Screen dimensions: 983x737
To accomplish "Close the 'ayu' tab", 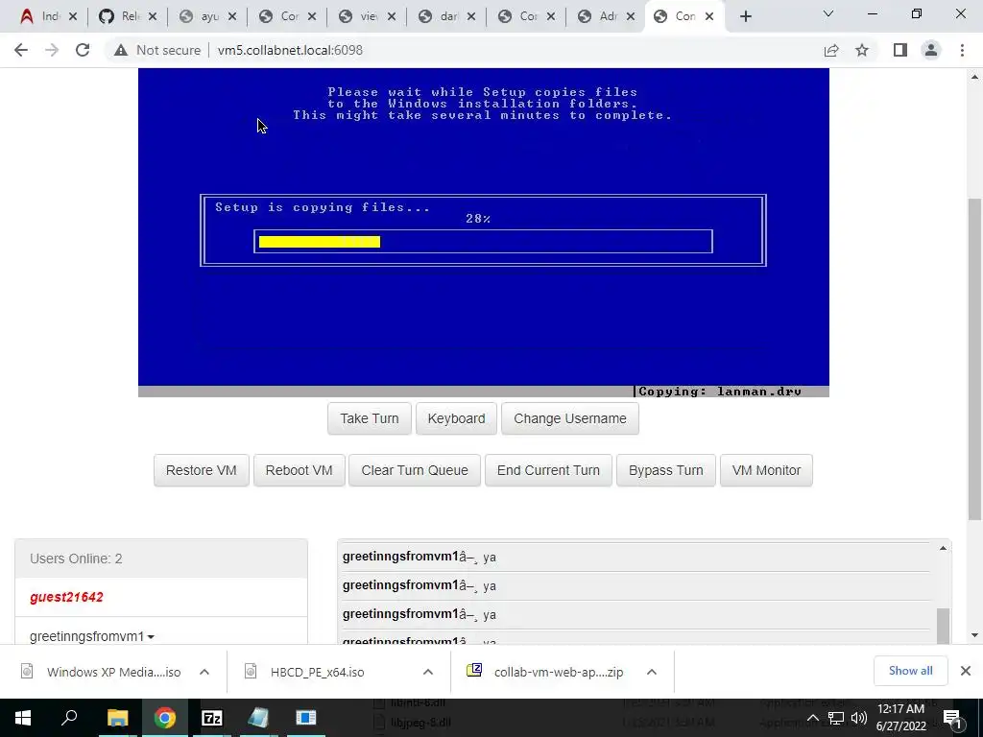I will click(x=232, y=17).
